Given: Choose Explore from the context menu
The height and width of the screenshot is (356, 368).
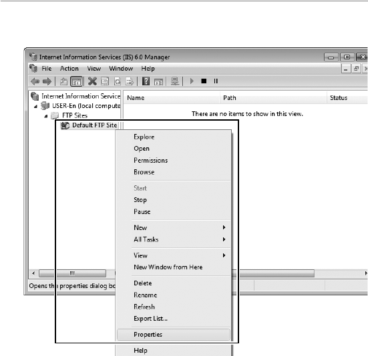Looking at the screenshot, I should click(x=174, y=137).
